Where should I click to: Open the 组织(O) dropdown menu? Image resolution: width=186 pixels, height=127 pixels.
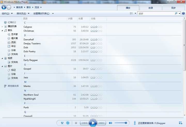7,13
